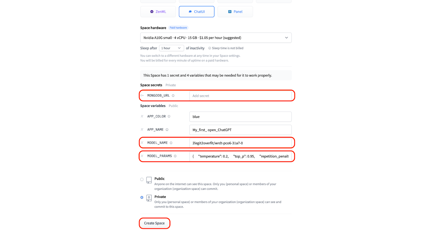Remove the APP_NAME variable with its X icon
Image resolution: width=422 pixels, height=237 pixels.
(142, 129)
